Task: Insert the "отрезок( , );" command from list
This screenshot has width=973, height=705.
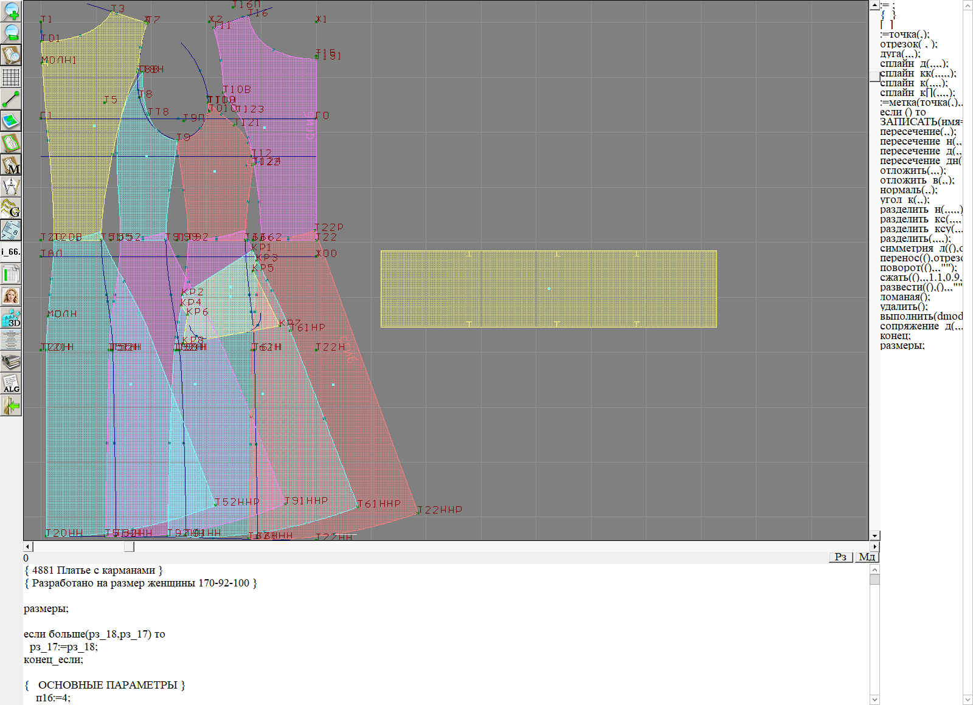Action: pos(908,44)
